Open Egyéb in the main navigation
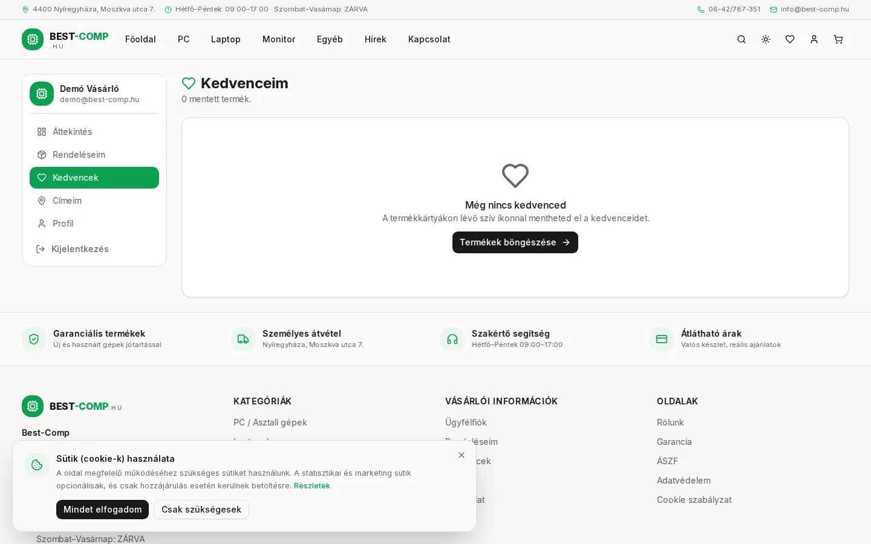 pyautogui.click(x=330, y=39)
